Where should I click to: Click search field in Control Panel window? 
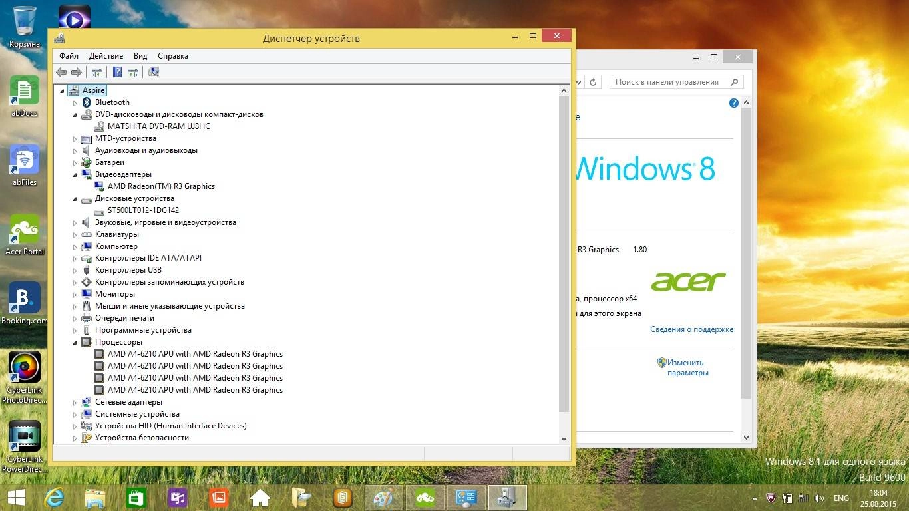[x=676, y=82]
